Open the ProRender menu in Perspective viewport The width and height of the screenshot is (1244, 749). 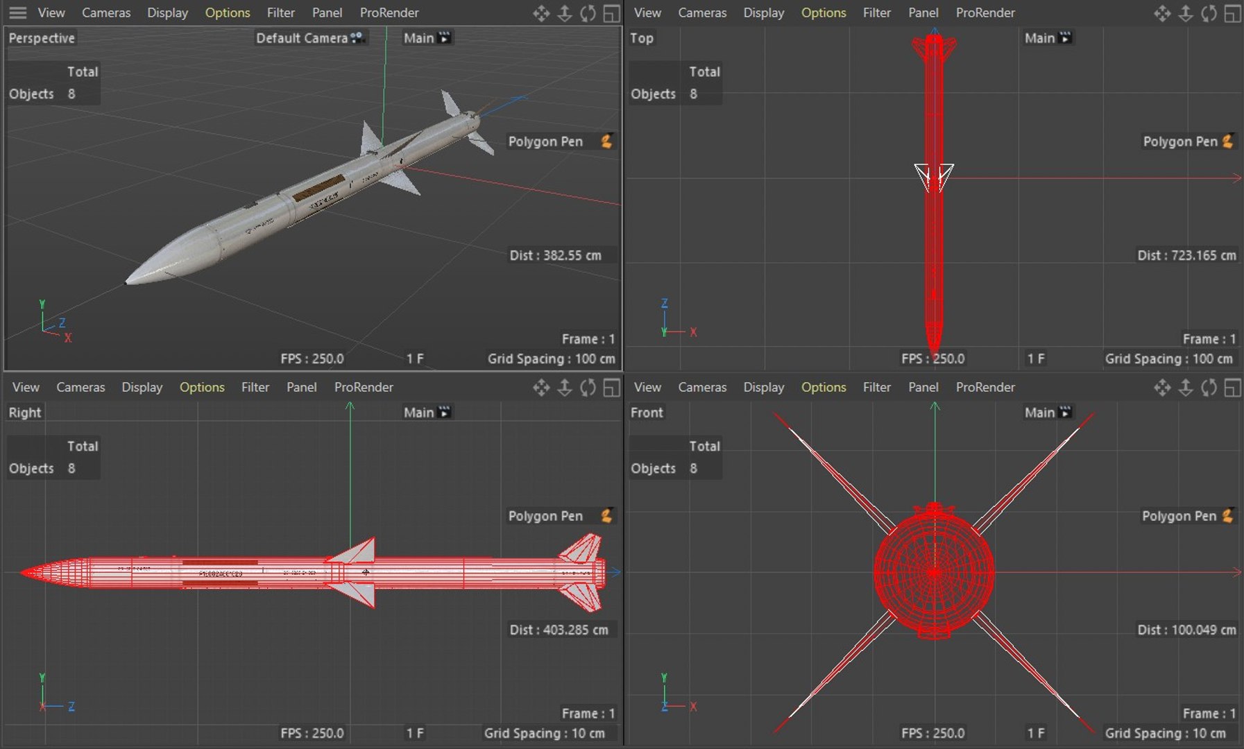[x=389, y=12]
